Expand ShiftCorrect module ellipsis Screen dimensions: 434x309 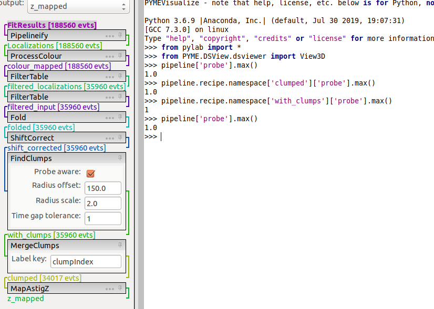pos(110,138)
